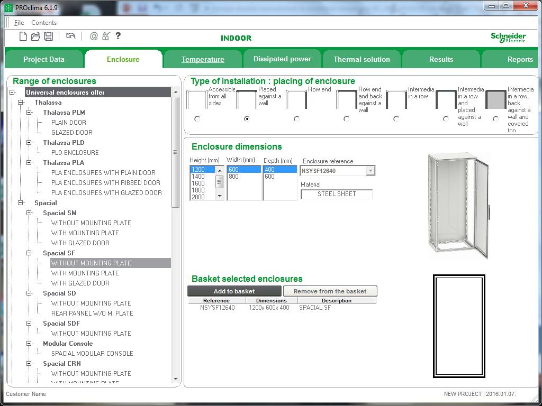Open the Contents menu

coord(44,22)
